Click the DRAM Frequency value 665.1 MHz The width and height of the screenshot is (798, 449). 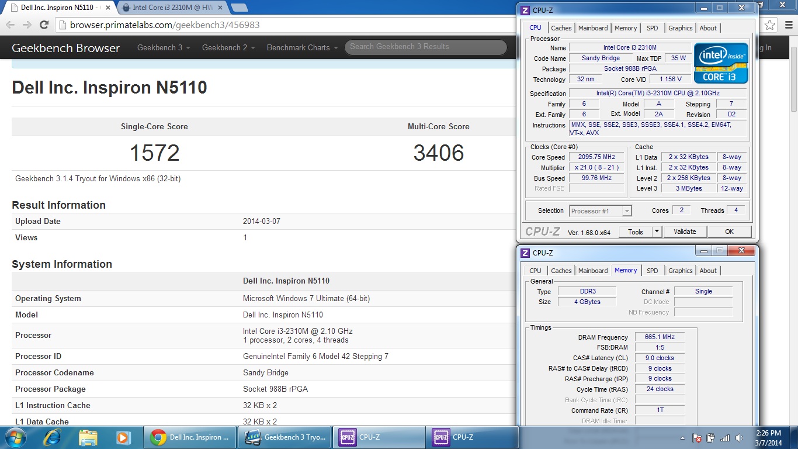pyautogui.click(x=660, y=337)
